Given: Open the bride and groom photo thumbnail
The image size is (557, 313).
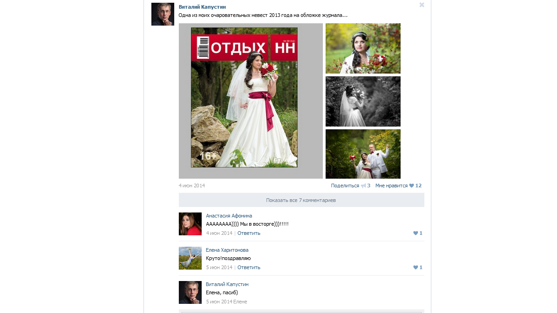Looking at the screenshot, I should coord(363,154).
